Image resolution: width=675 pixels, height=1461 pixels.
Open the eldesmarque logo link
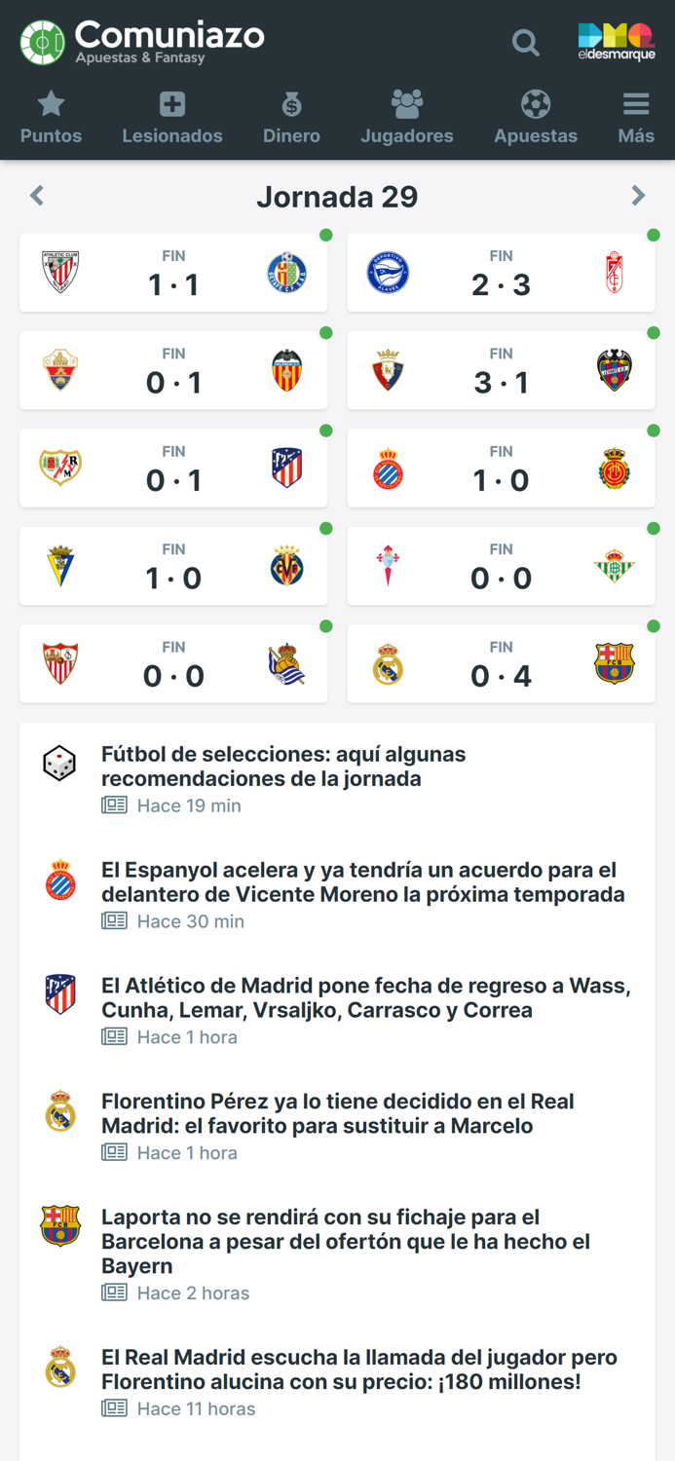click(618, 42)
